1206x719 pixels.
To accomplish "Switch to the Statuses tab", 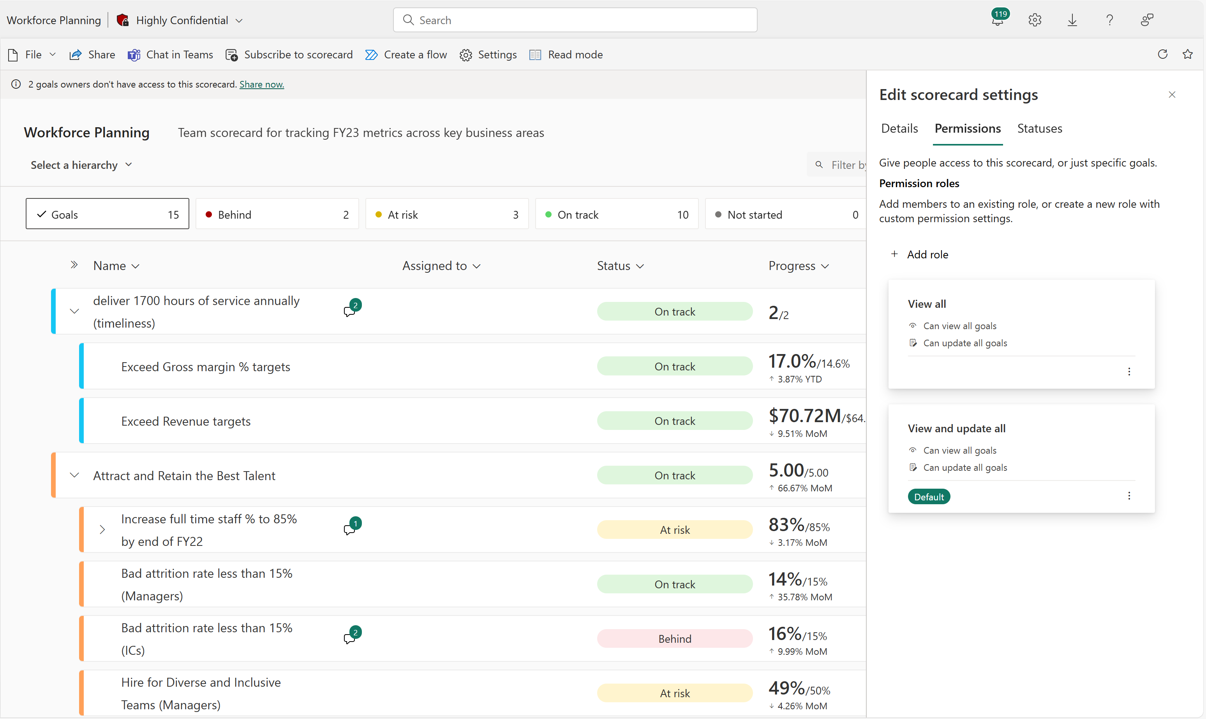I will coord(1039,128).
